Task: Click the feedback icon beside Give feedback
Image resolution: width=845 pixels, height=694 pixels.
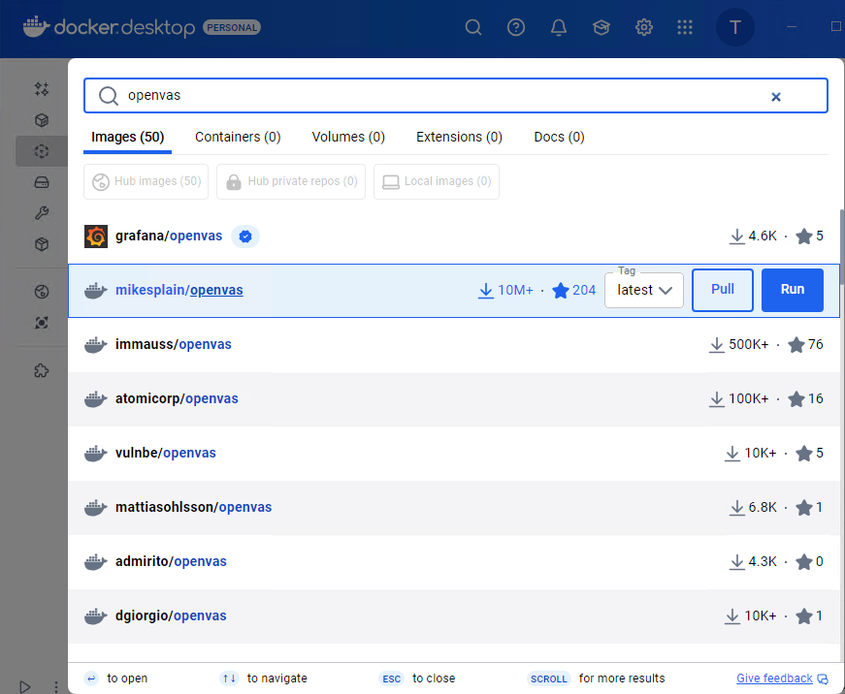Action: pyautogui.click(x=823, y=678)
